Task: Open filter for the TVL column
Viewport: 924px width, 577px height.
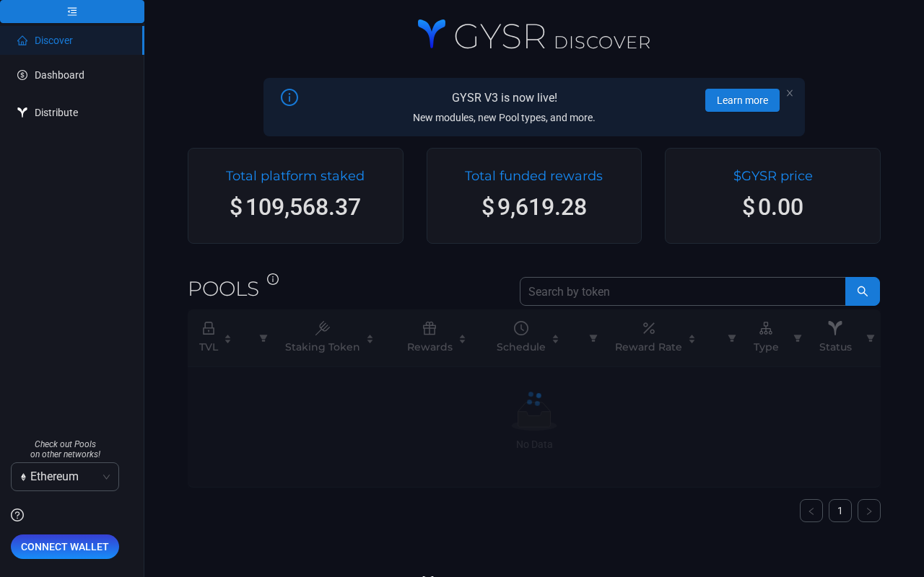Action: point(263,338)
